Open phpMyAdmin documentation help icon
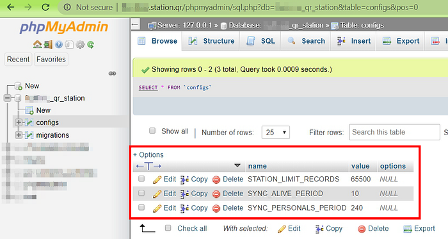This screenshot has width=448, height=239. [x=59, y=44]
